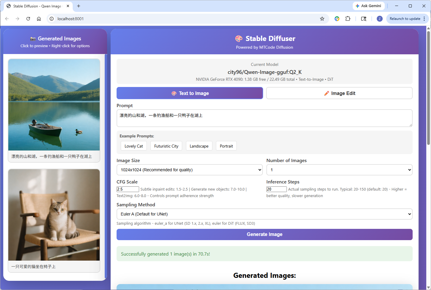
Task: Preview the lake and boat thumbnail
Action: coord(54,105)
